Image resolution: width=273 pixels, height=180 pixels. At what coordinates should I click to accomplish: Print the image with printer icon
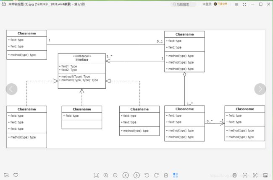coord(234,175)
